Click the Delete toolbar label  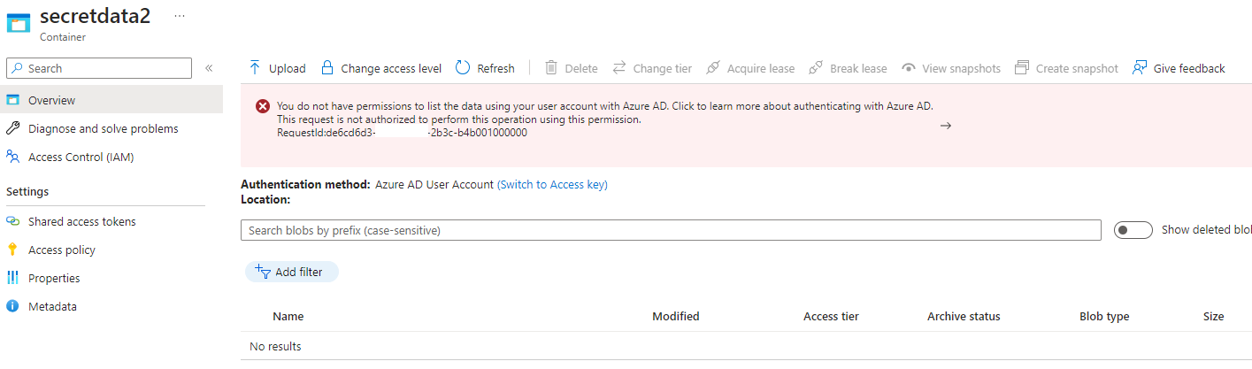click(581, 68)
